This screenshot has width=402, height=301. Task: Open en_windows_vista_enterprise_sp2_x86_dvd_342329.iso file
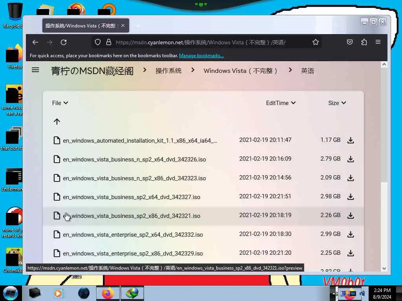coord(133,254)
